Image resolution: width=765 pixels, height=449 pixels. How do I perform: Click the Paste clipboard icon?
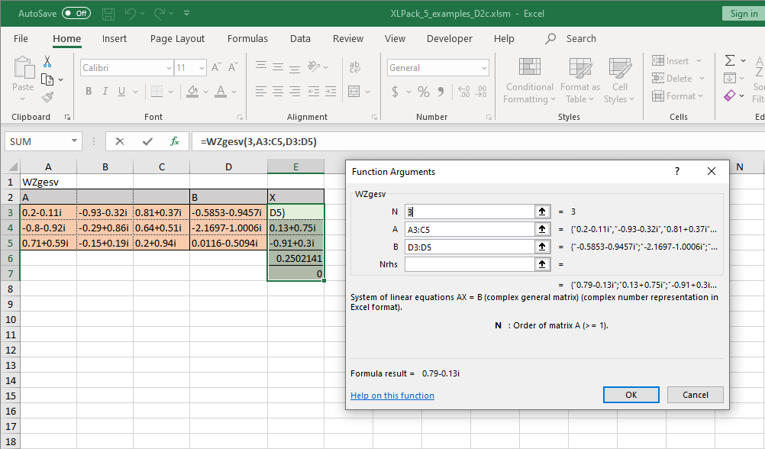click(23, 67)
